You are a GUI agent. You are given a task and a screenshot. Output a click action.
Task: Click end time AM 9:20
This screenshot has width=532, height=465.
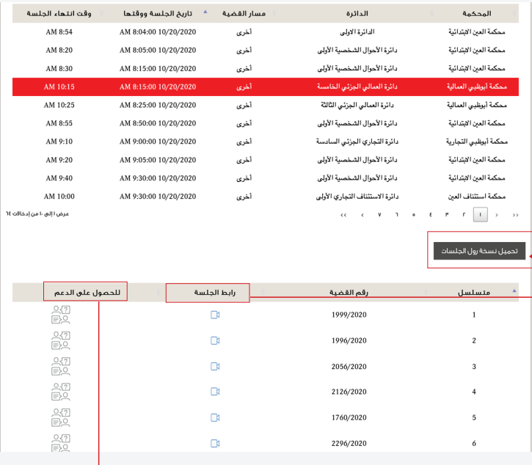click(59, 160)
